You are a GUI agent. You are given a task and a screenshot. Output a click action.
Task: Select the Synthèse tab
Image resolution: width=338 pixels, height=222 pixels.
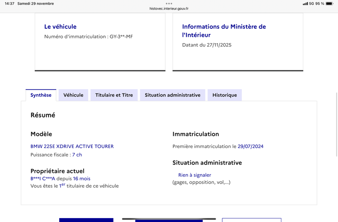(41, 95)
